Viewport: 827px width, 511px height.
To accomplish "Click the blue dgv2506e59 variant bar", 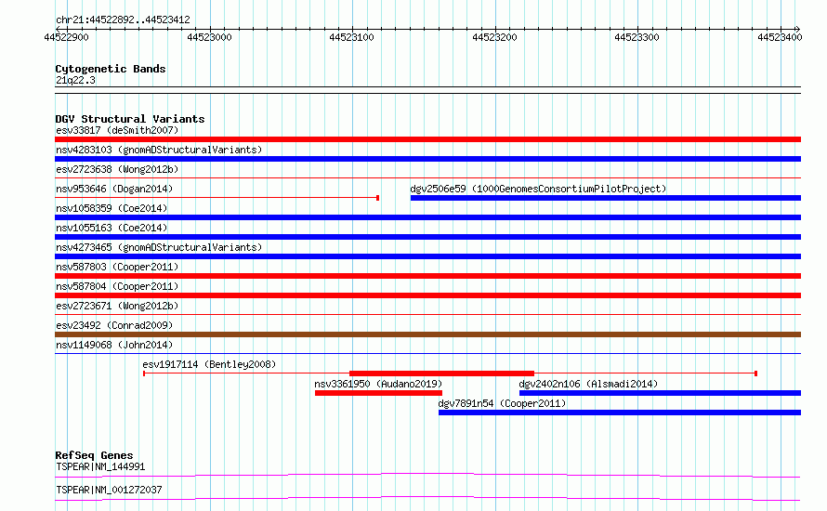I will (606, 198).
